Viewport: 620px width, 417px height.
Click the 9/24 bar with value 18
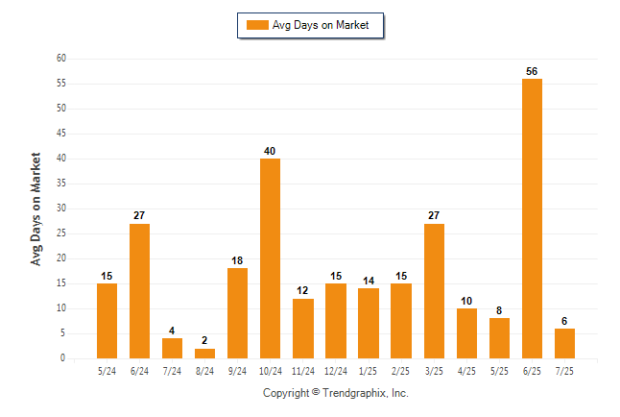tap(237, 313)
